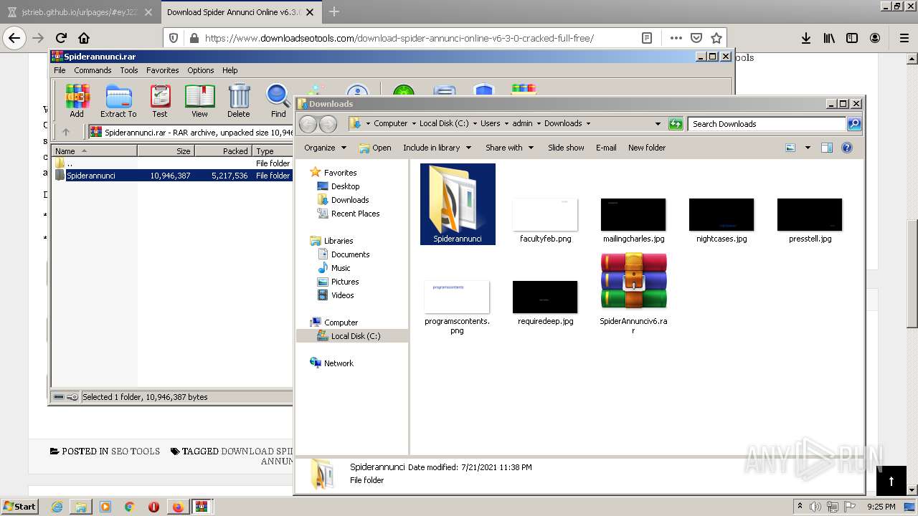Click the Search Downloads field
Image resolution: width=918 pixels, height=516 pixels.
tap(766, 124)
